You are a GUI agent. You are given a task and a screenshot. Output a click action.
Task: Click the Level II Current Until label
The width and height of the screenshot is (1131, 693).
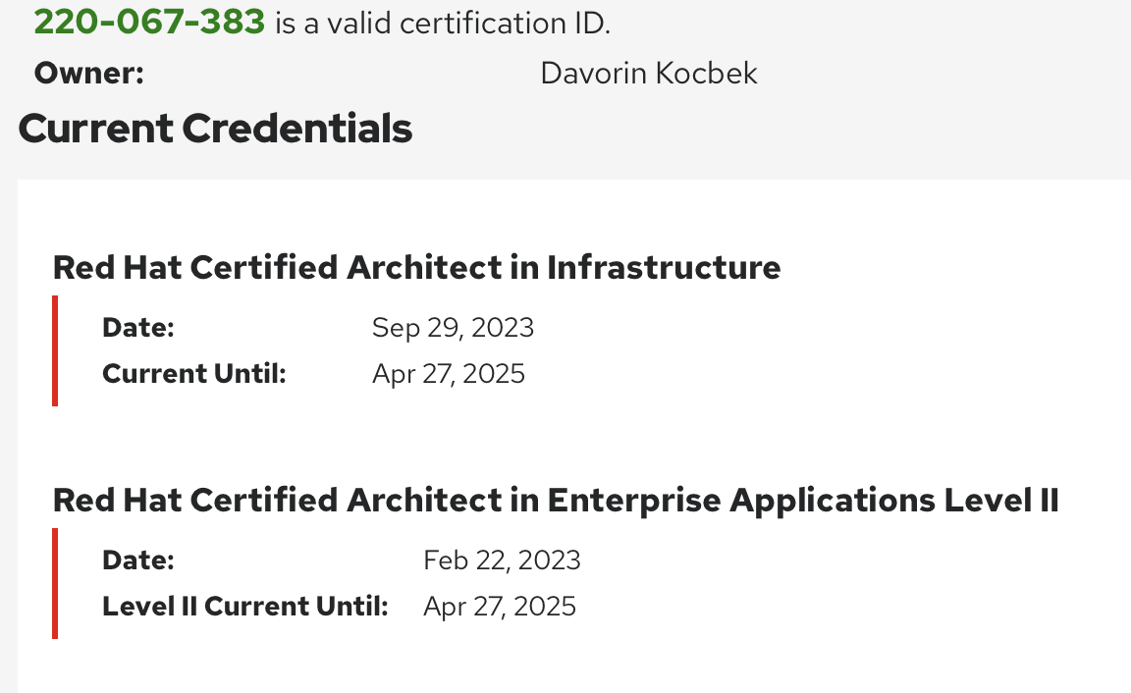245,607
